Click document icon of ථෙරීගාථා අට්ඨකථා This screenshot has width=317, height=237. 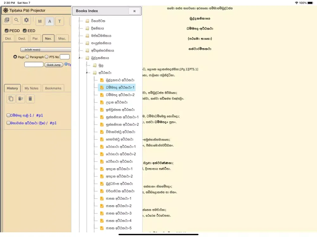click(102, 161)
